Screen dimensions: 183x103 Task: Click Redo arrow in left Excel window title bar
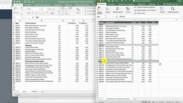tap(38, 2)
